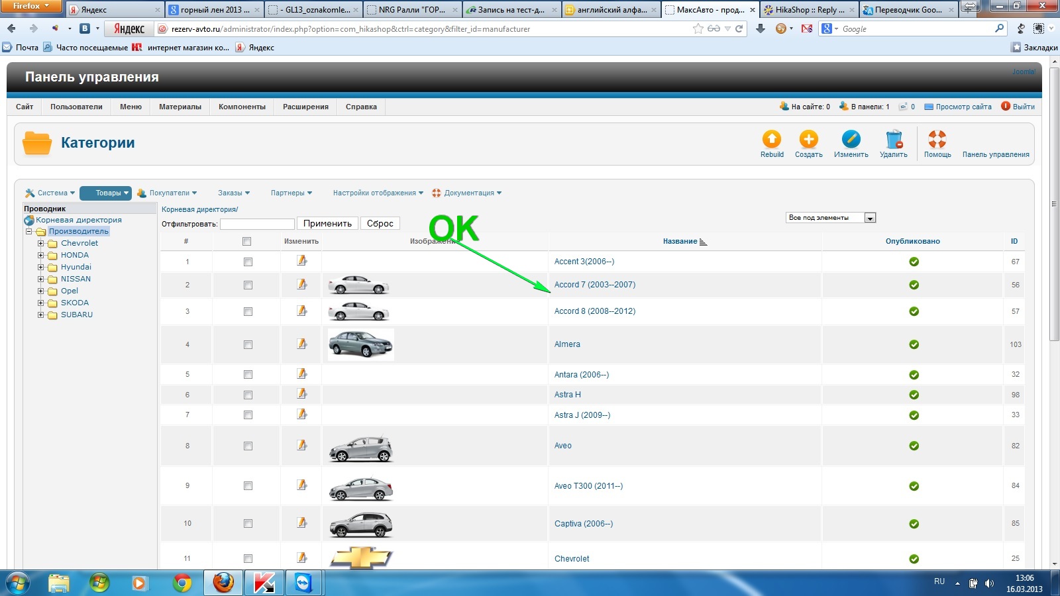Tick checkbox for Astra H row
The height and width of the screenshot is (596, 1060).
point(248,395)
